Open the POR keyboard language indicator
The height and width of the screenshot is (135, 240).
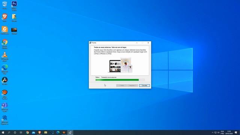[222, 132]
